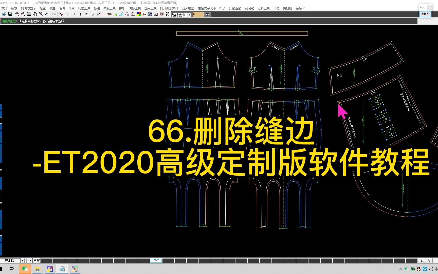The height and width of the screenshot is (274, 438).
Task: Click the 保存08 menu item
Action: click(x=300, y=8)
